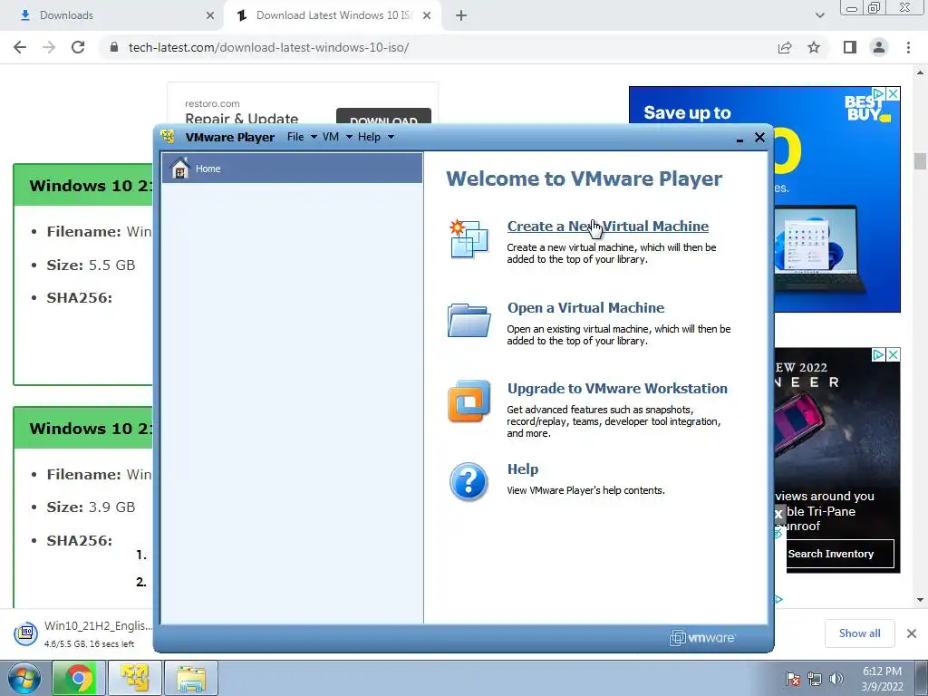
Task: Close the VMware Player window
Action: tap(759, 138)
